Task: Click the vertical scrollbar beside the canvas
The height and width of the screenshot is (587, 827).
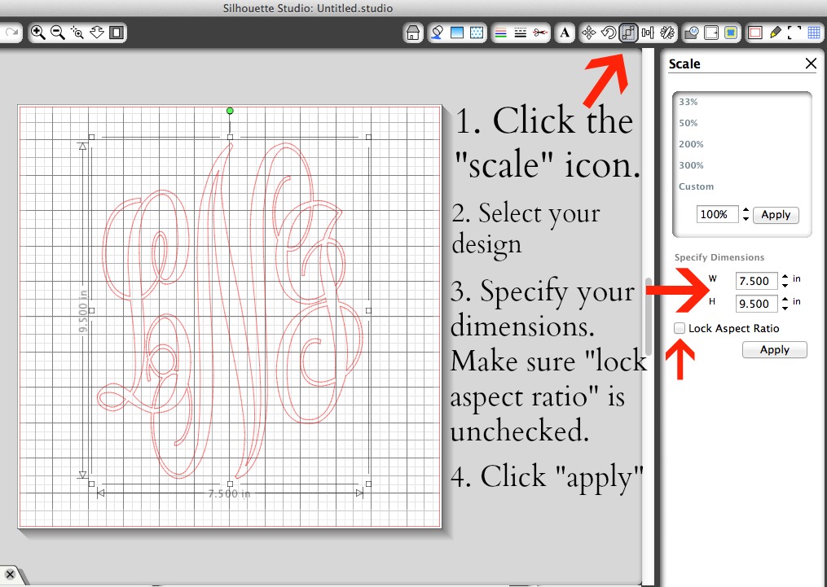Action: point(649,316)
